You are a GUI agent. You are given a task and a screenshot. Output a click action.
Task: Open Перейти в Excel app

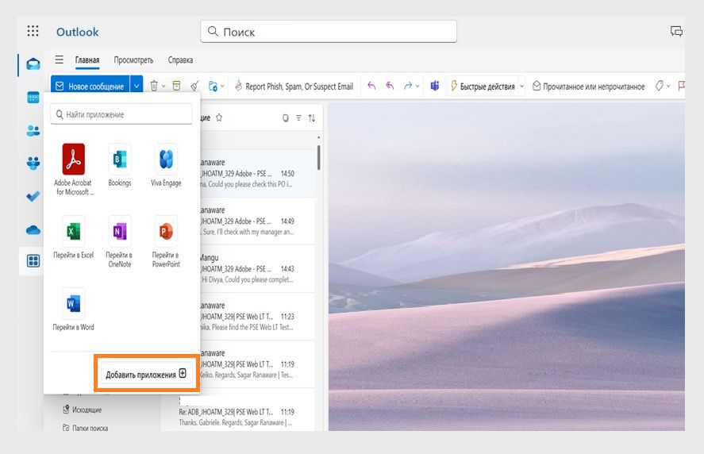pos(73,237)
